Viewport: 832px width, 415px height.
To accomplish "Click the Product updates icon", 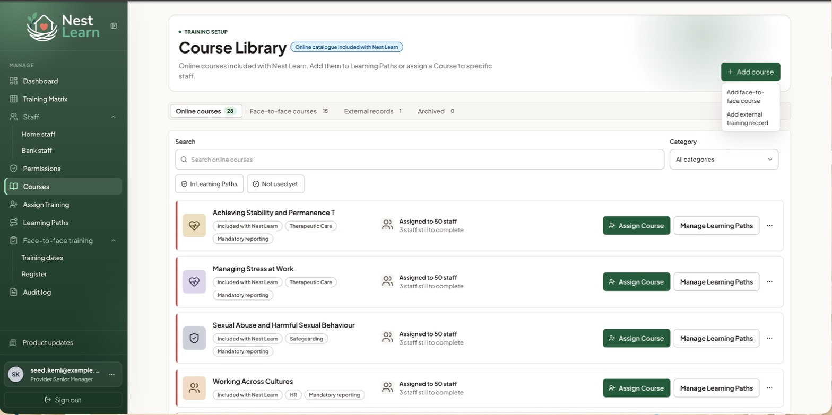I will pos(13,343).
